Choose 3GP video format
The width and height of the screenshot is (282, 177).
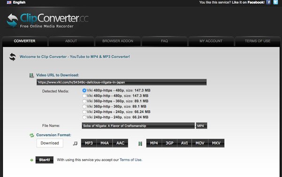click(170, 143)
